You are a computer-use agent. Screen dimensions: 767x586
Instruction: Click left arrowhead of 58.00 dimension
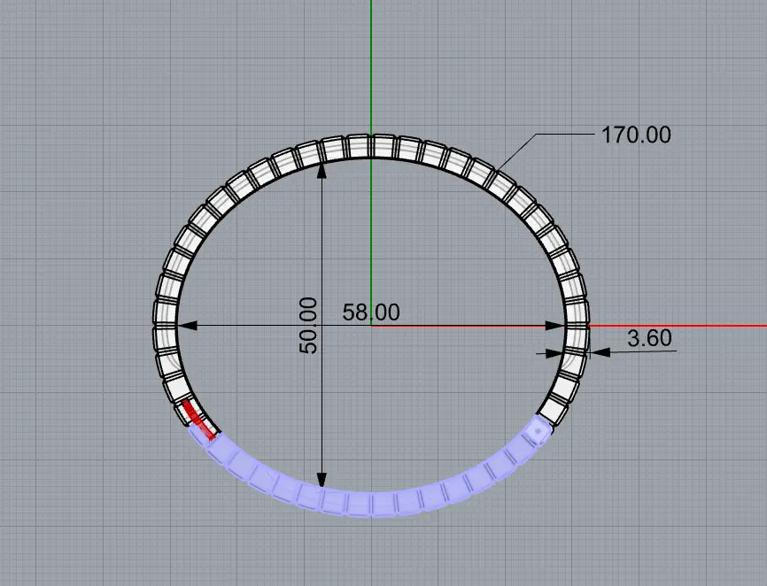[x=183, y=326]
